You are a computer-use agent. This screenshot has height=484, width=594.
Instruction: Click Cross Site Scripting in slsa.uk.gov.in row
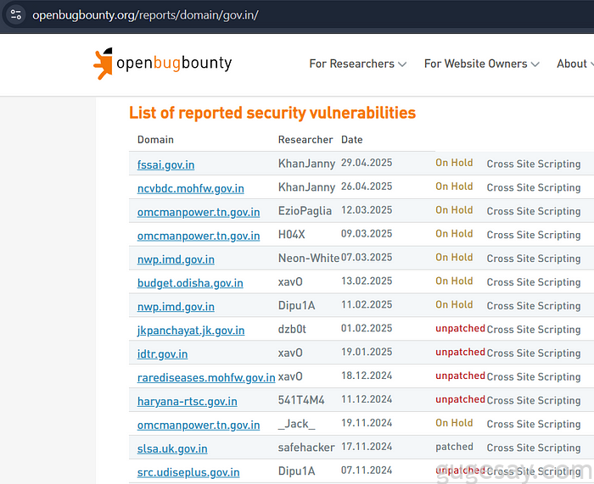(534, 448)
